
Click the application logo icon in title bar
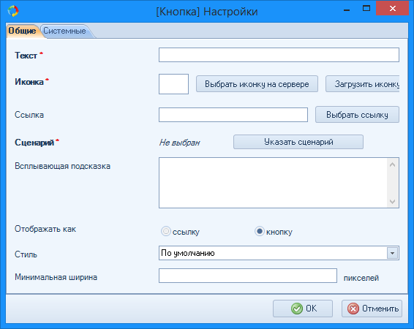pyautogui.click(x=13, y=11)
